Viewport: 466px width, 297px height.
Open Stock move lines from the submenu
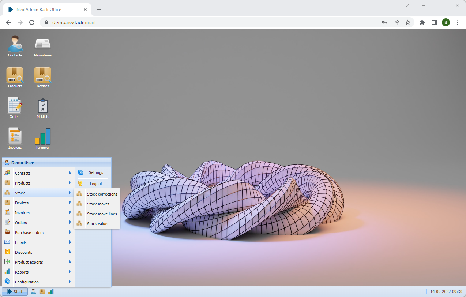tap(97, 214)
